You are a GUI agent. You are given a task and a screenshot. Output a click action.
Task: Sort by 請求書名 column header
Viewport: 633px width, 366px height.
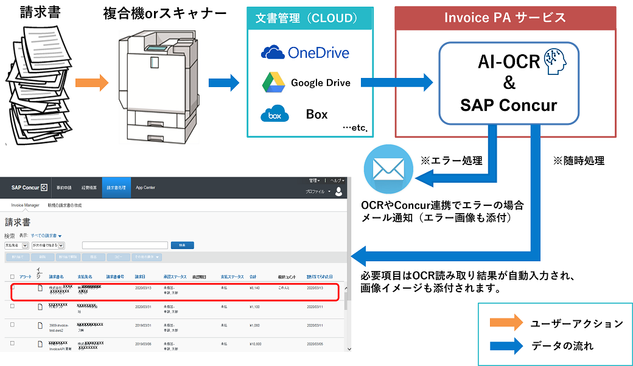(56, 276)
